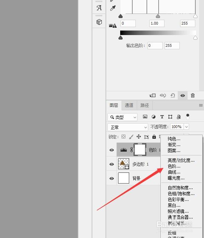Lock position move icon
This screenshot has height=238, width=204.
[139, 137]
